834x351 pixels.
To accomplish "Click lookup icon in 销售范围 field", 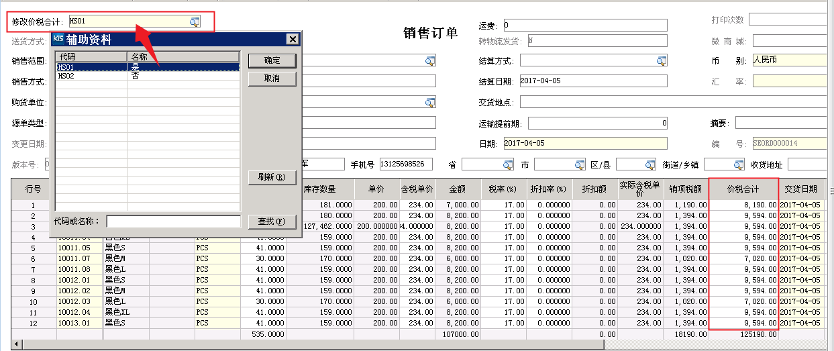I will 429,61.
